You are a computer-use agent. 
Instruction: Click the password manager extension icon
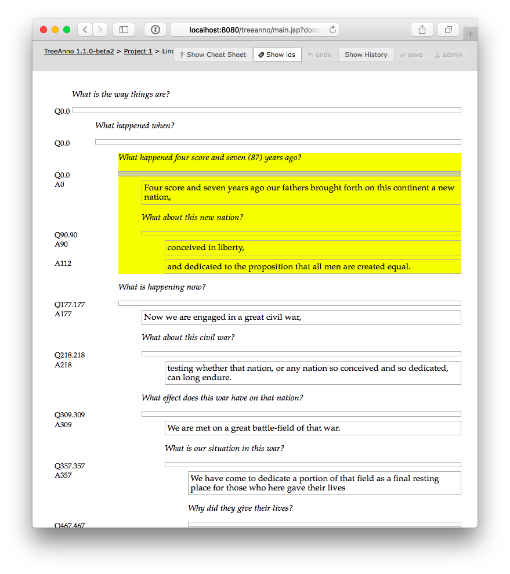click(x=155, y=30)
